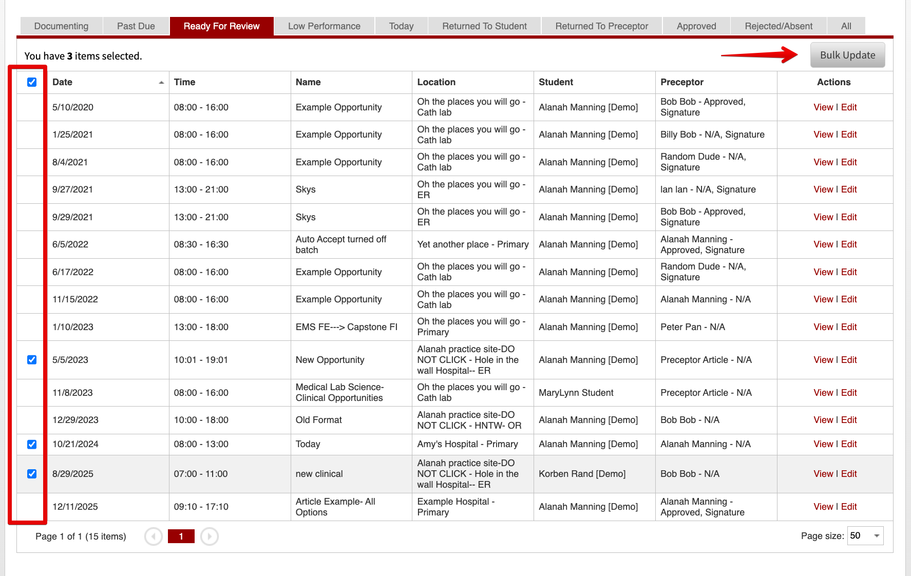Click the Bulk Update button
911x576 pixels.
pyautogui.click(x=847, y=55)
